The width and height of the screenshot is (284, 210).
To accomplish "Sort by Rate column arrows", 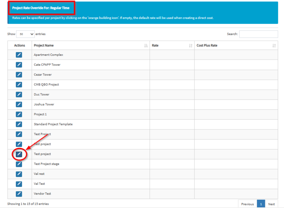I will [x=191, y=45].
